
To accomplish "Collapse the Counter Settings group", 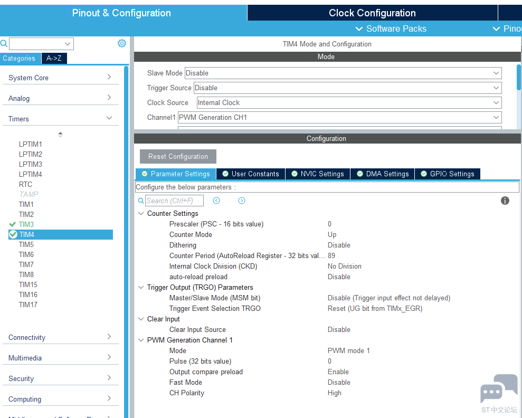I will click(141, 214).
